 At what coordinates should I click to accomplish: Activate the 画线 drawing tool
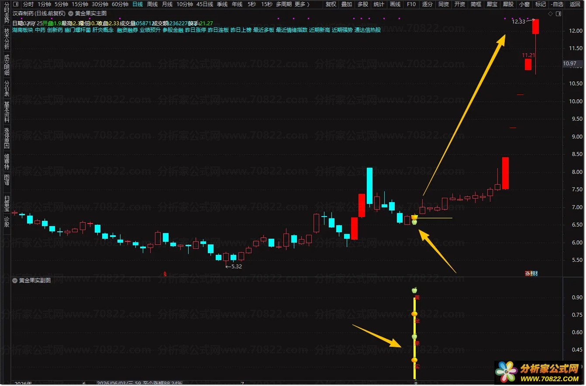[395, 4]
